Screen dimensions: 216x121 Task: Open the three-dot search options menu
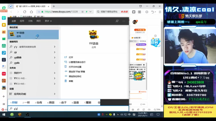(x=124, y=21)
